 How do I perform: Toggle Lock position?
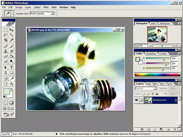pyautogui.click(x=152, y=94)
